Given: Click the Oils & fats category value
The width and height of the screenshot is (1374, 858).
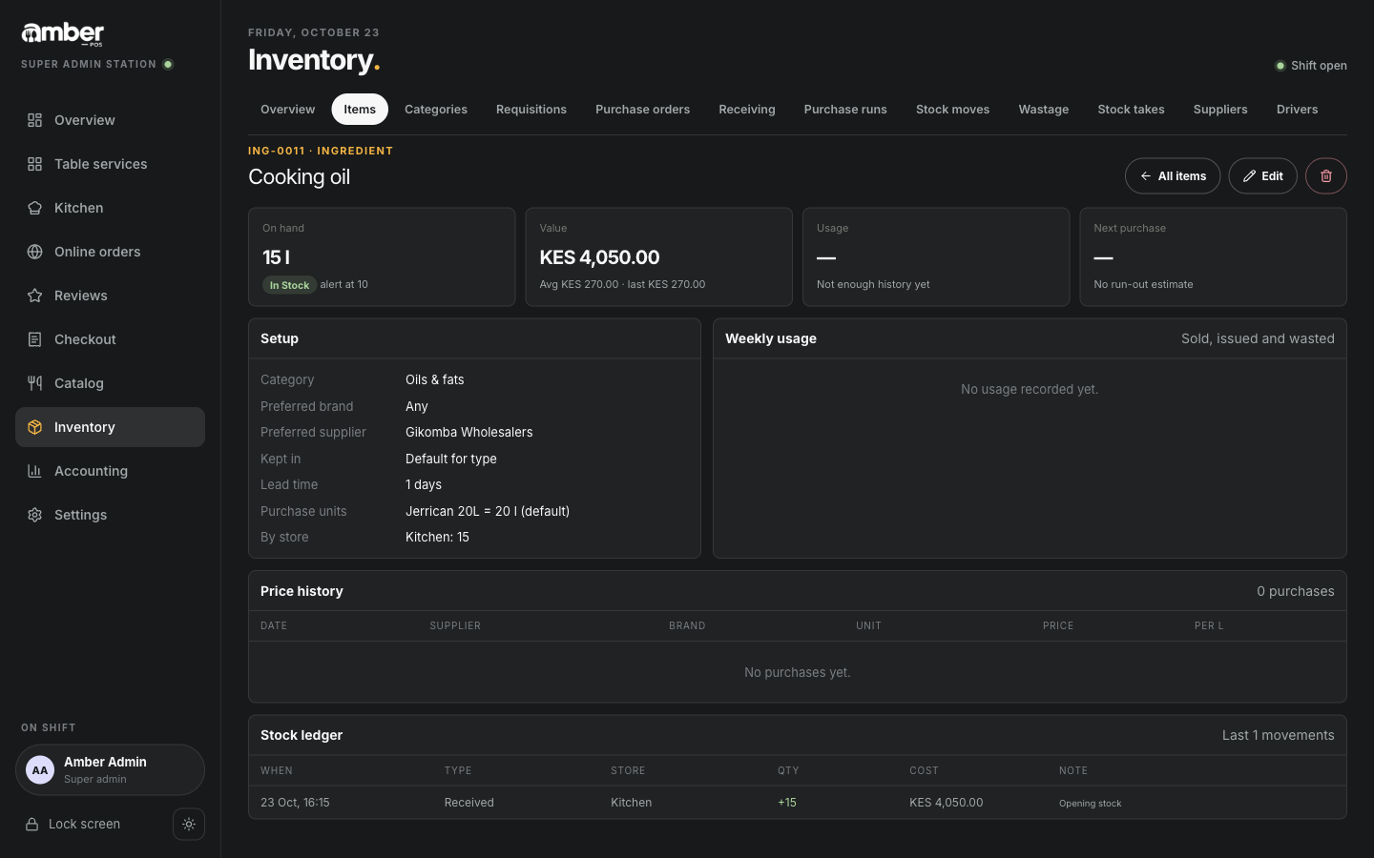Looking at the screenshot, I should (x=435, y=379).
